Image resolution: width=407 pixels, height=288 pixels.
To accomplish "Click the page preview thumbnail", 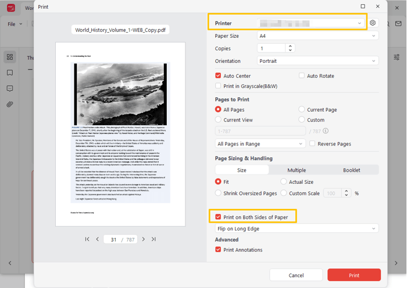I will (x=120, y=134).
